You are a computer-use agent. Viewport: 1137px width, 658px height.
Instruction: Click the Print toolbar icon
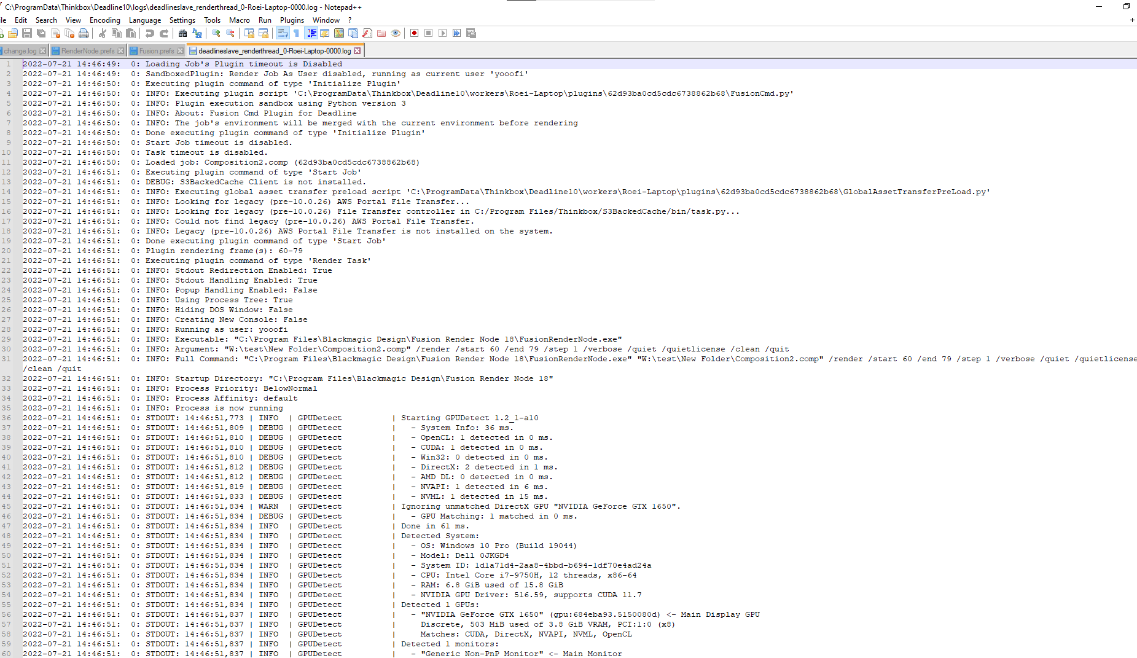[x=84, y=33]
